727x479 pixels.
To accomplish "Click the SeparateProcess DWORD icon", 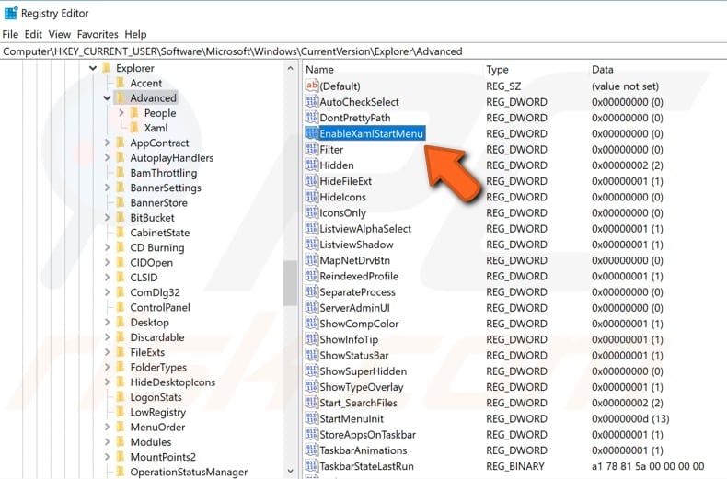I will pos(312,291).
